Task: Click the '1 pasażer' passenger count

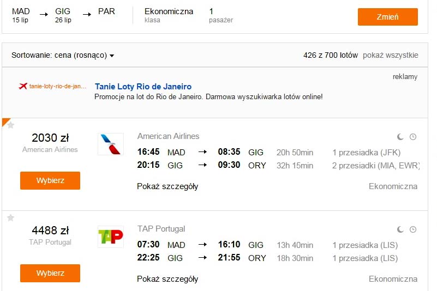Action: pyautogui.click(x=221, y=15)
